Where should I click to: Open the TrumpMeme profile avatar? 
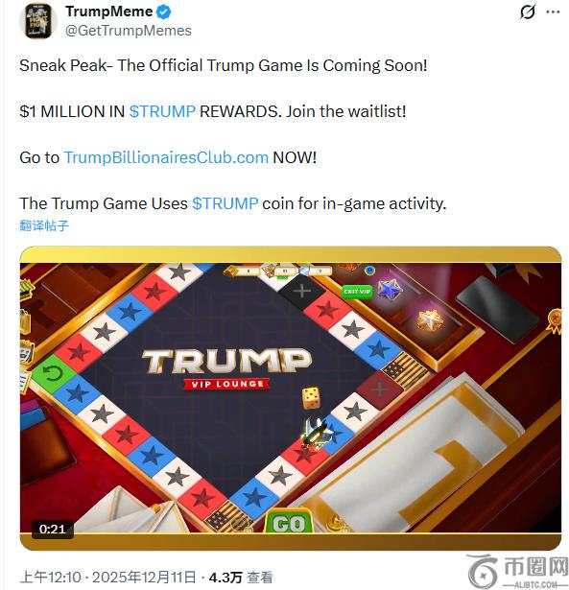38,21
